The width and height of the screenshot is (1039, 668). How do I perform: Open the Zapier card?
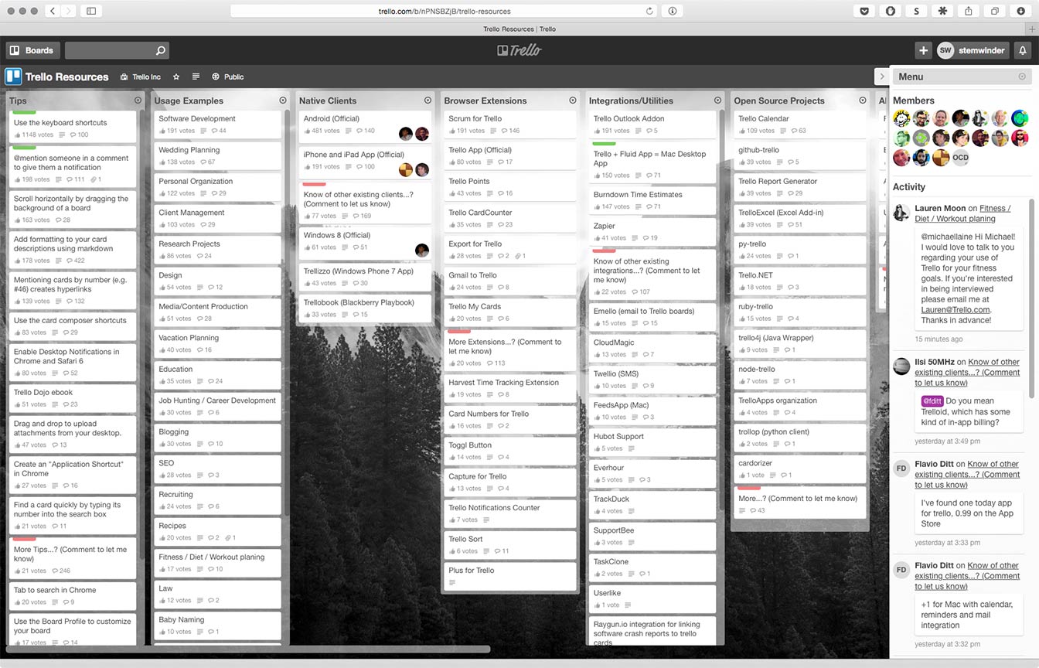tap(652, 232)
